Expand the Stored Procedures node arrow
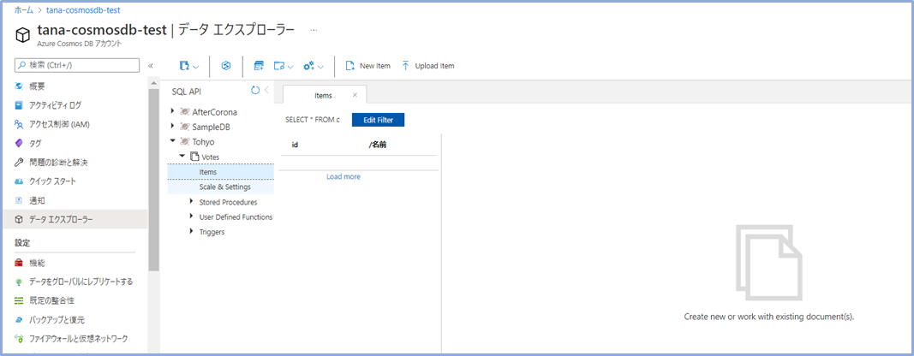 tap(192, 202)
